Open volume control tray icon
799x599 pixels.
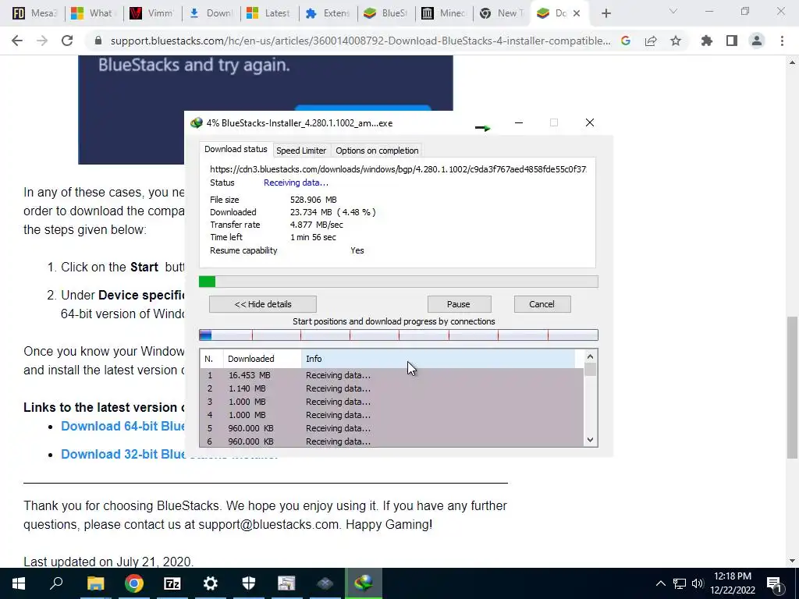[x=698, y=583]
